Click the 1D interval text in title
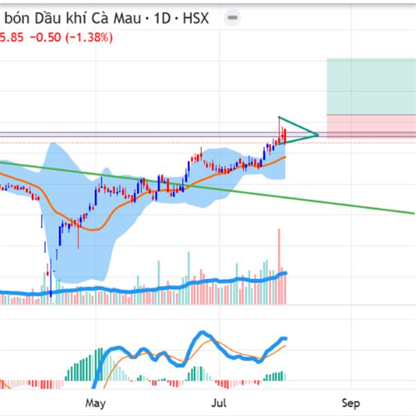 point(162,18)
